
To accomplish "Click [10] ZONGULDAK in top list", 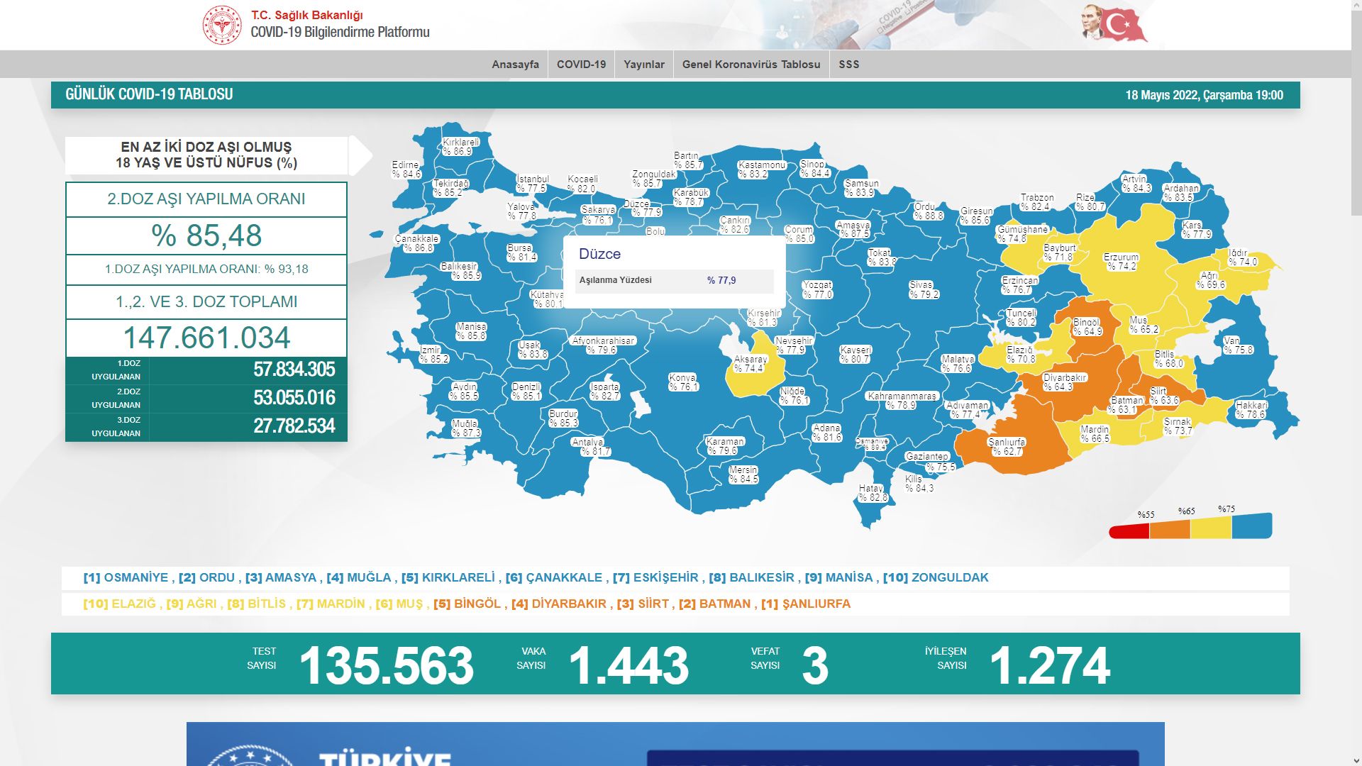I will tap(936, 578).
